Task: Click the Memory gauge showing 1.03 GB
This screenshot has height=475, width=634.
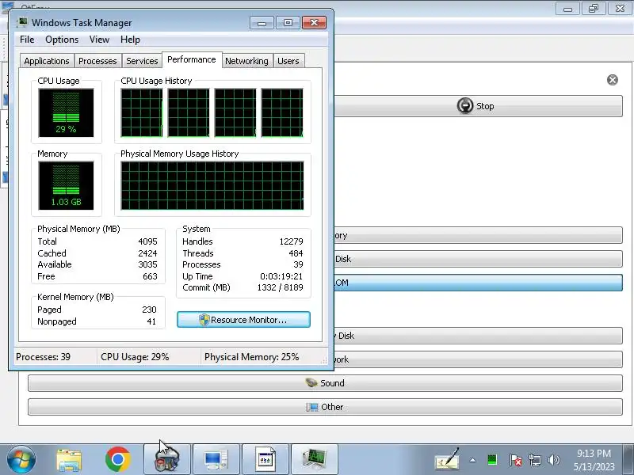Action: click(66, 185)
